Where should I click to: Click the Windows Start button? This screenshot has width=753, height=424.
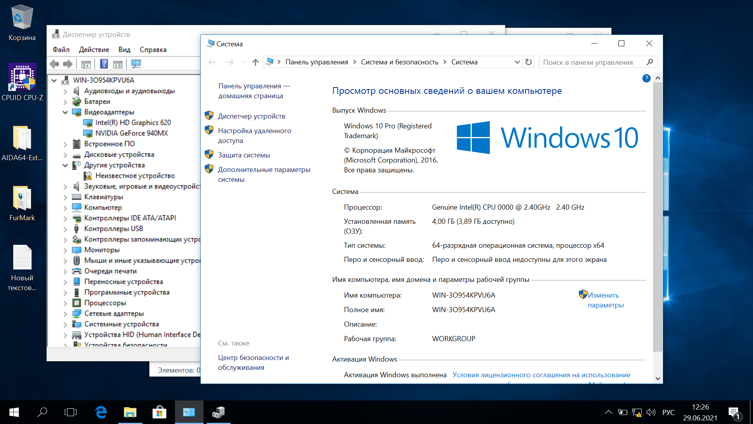pos(14,412)
